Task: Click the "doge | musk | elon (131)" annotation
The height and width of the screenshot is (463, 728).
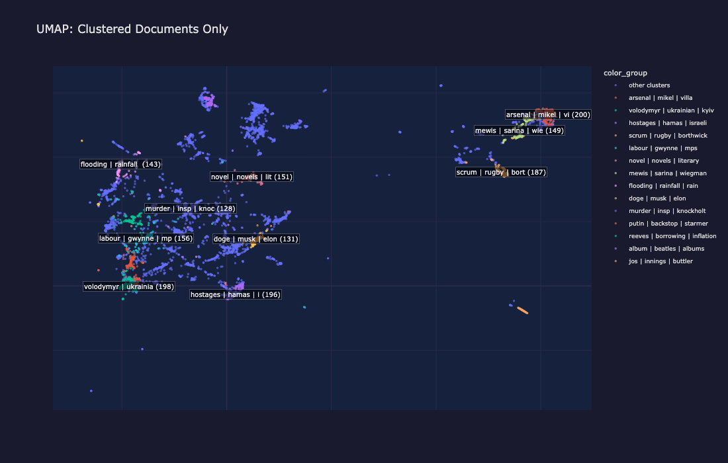Action: coord(255,239)
